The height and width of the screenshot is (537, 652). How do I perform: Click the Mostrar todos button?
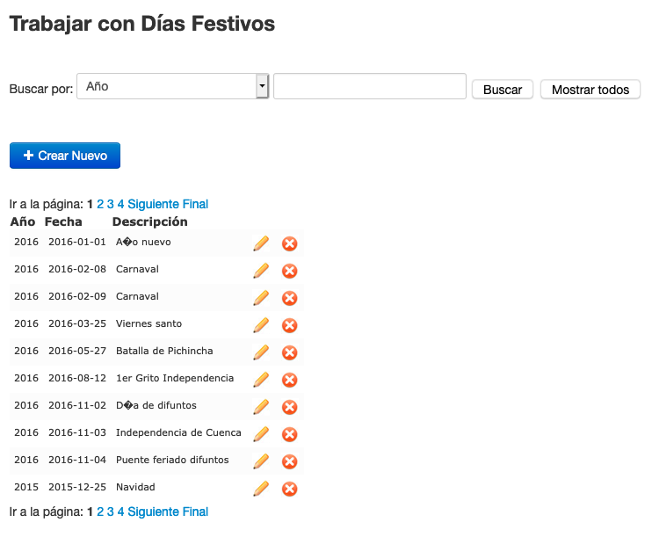point(590,90)
